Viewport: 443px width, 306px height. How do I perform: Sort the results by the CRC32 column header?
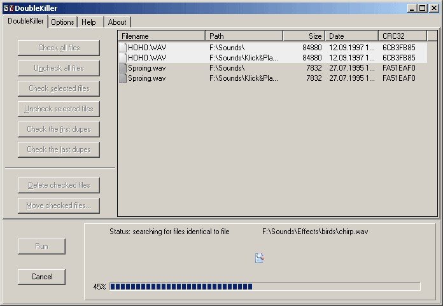point(402,36)
